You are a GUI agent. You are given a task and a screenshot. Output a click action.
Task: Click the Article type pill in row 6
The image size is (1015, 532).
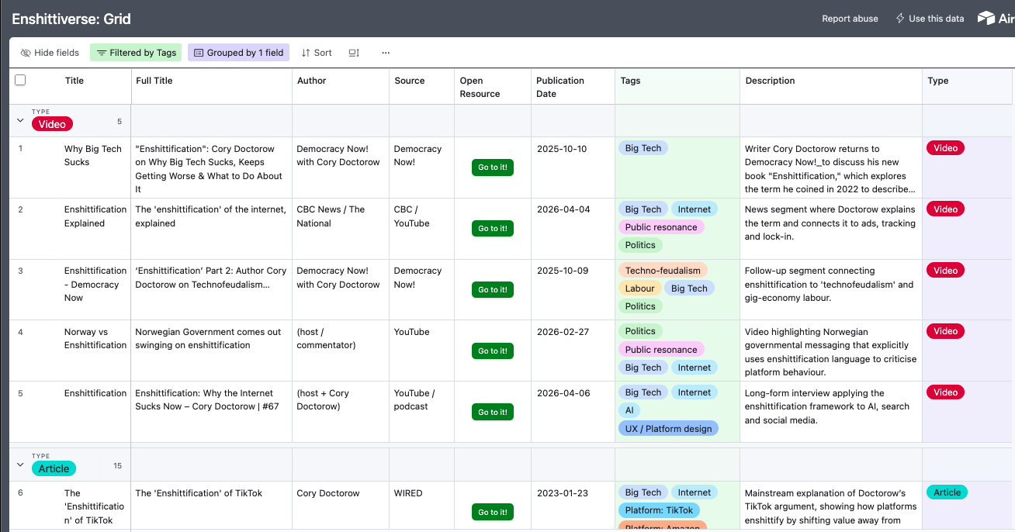coord(947,492)
